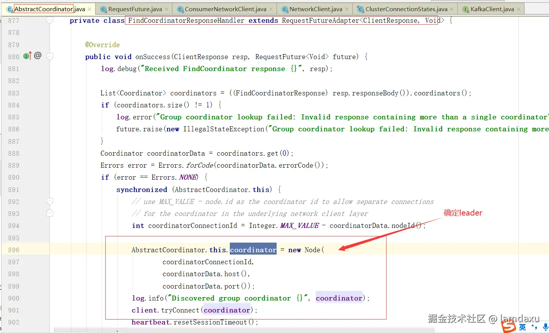
Task: Click the Sogou IME microphone icon
Action: [x=545, y=327]
